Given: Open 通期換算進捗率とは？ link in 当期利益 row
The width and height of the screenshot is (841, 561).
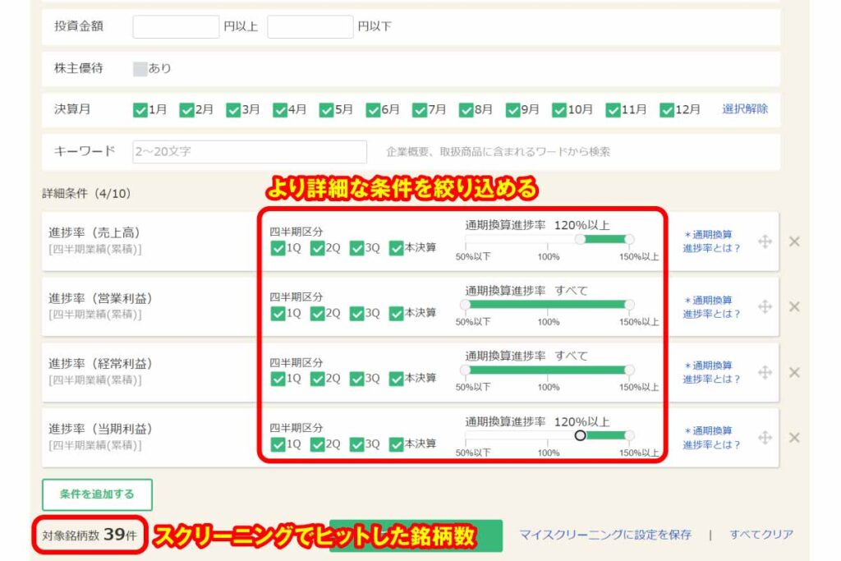Looking at the screenshot, I should pyautogui.click(x=710, y=438).
